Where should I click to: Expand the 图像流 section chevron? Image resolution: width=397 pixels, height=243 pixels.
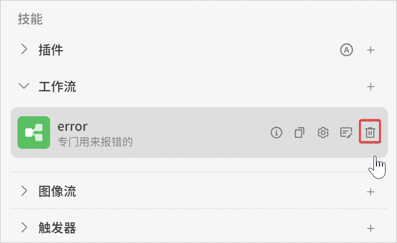[24, 191]
